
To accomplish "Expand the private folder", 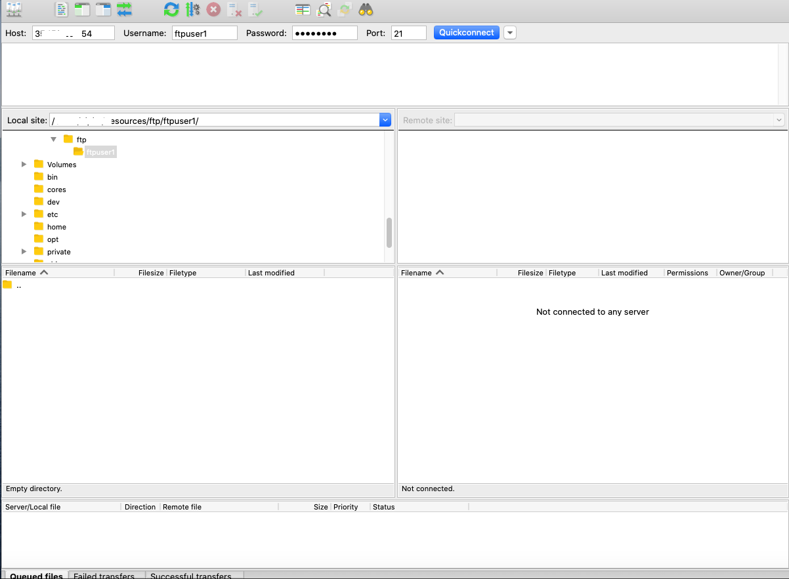I will coord(24,251).
